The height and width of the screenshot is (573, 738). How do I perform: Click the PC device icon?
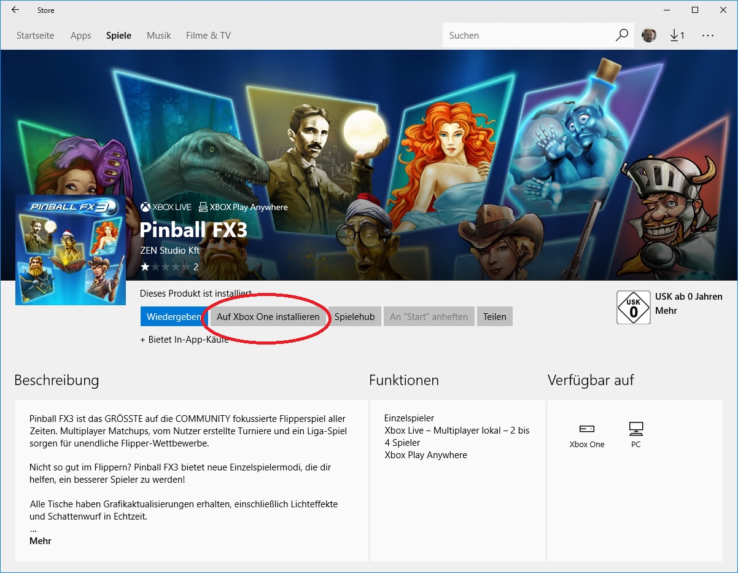636,429
